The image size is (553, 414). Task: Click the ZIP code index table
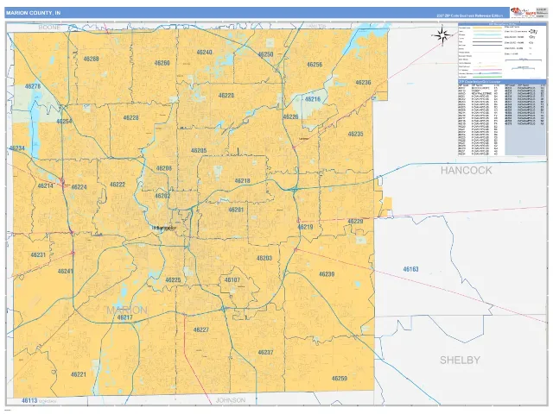coord(502,118)
